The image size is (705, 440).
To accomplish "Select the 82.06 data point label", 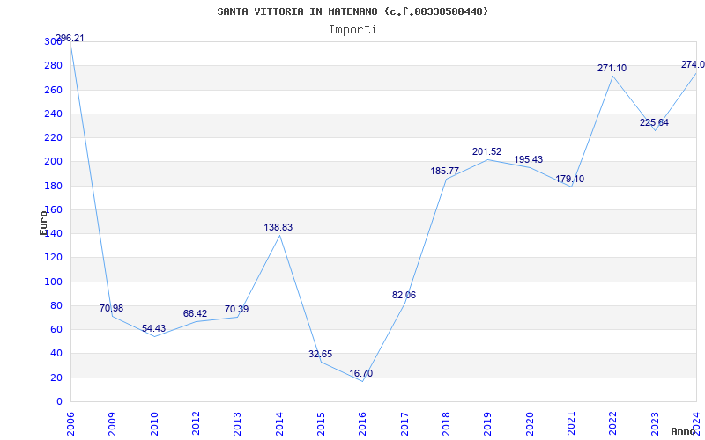I will click(404, 295).
